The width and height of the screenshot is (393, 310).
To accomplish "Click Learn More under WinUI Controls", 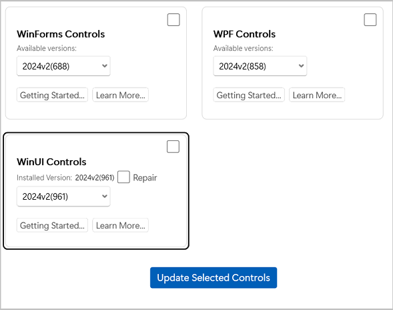I will point(120,225).
